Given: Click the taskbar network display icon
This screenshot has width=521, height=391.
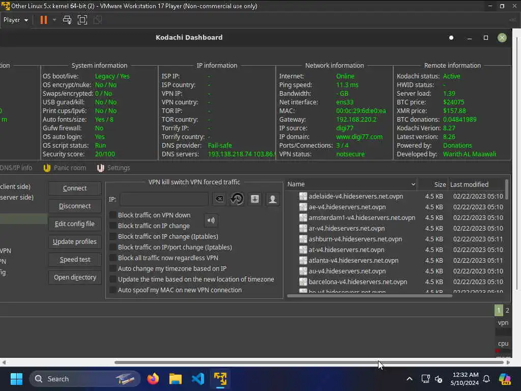Looking at the screenshot, I should (426, 379).
